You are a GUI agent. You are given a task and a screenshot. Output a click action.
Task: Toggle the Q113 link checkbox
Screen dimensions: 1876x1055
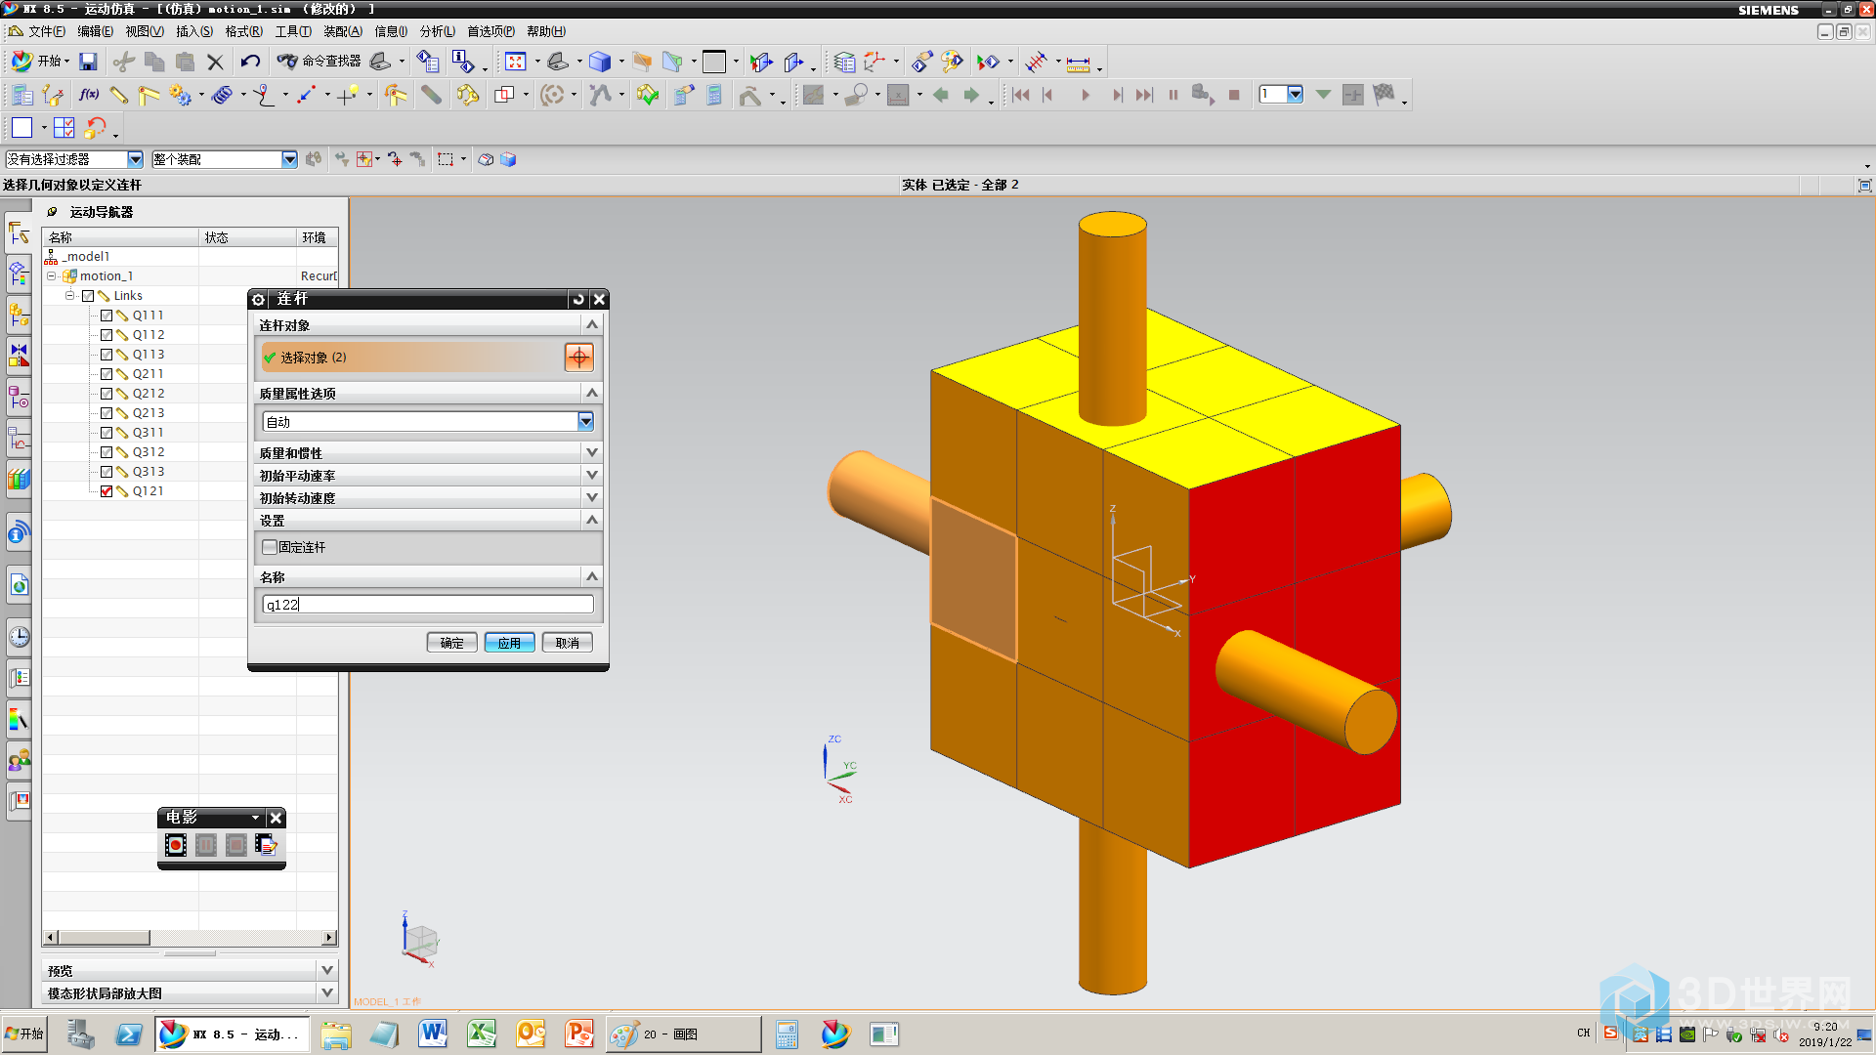tap(107, 355)
